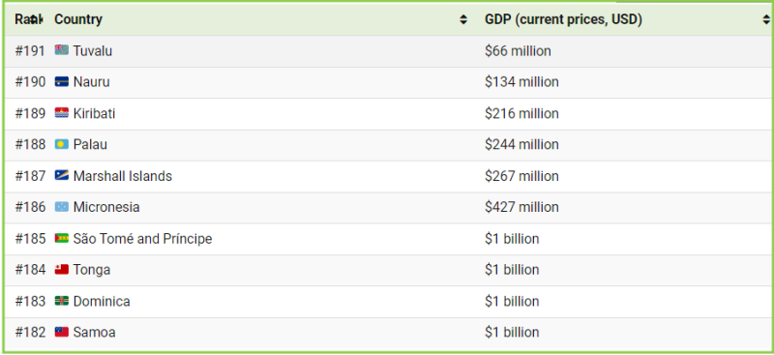774x355 pixels.
Task: Sort table by Rank column arrows
Action: (x=34, y=19)
